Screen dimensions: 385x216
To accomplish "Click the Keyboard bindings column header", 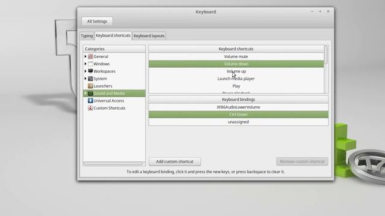I will [x=238, y=100].
